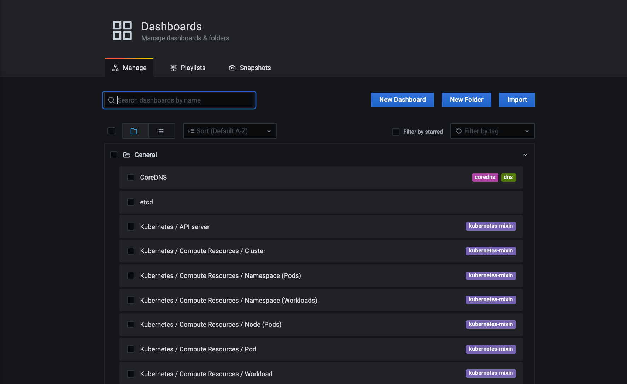This screenshot has width=627, height=384.
Task: Click the coredns tag on CoreDNS
Action: 485,177
